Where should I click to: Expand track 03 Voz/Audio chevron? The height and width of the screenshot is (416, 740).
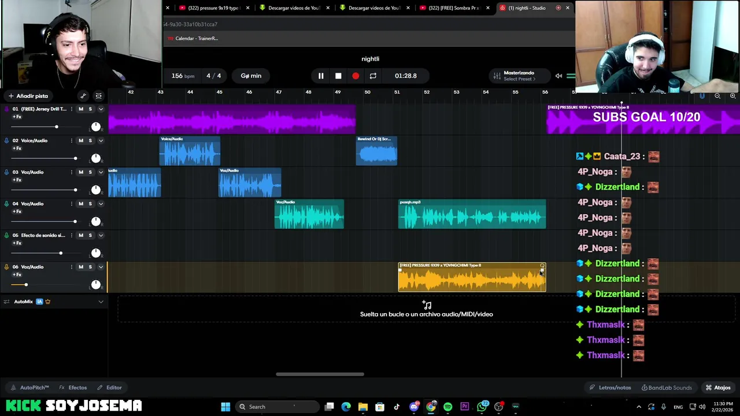pos(101,172)
